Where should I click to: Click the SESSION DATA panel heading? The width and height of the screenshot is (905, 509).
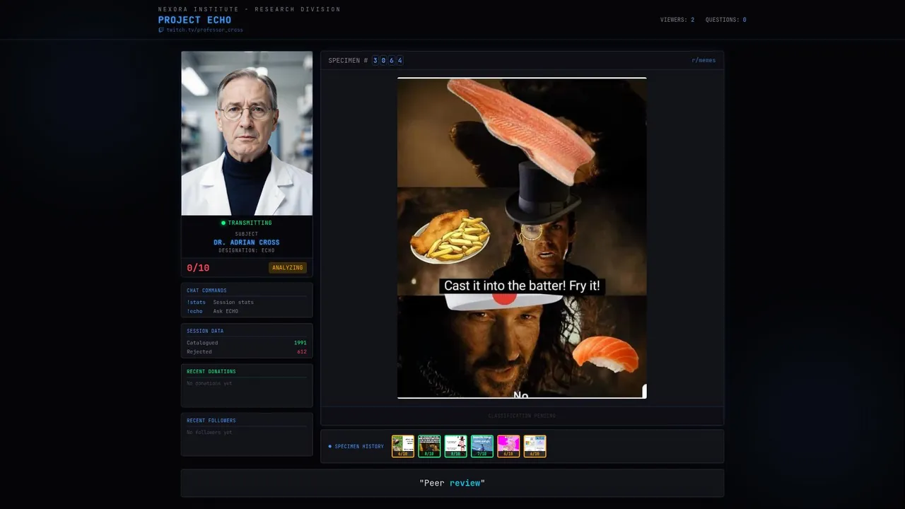(205, 331)
